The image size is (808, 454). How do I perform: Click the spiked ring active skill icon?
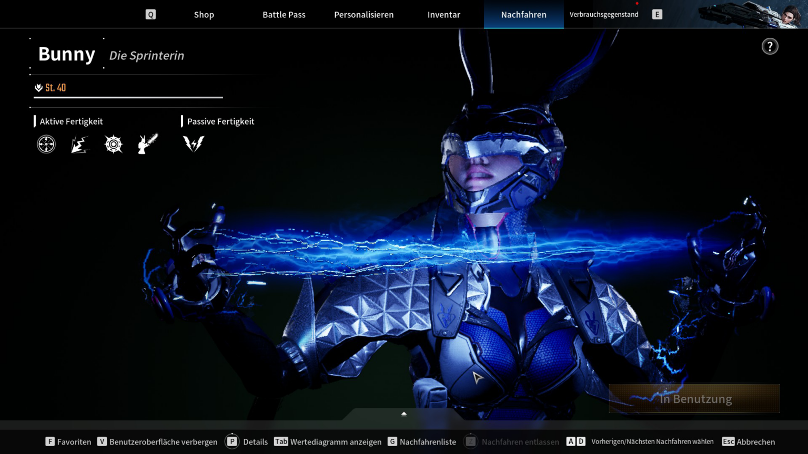[x=114, y=144]
